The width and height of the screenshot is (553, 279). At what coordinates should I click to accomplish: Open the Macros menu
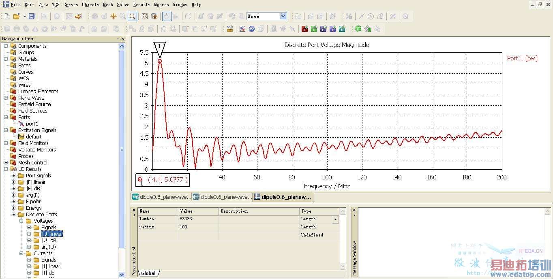(162, 4)
